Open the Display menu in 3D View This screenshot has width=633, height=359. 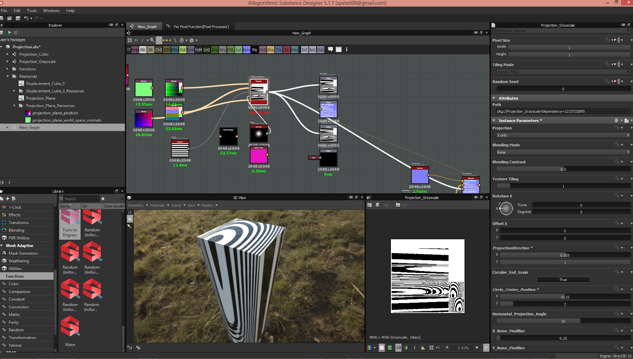click(x=209, y=205)
